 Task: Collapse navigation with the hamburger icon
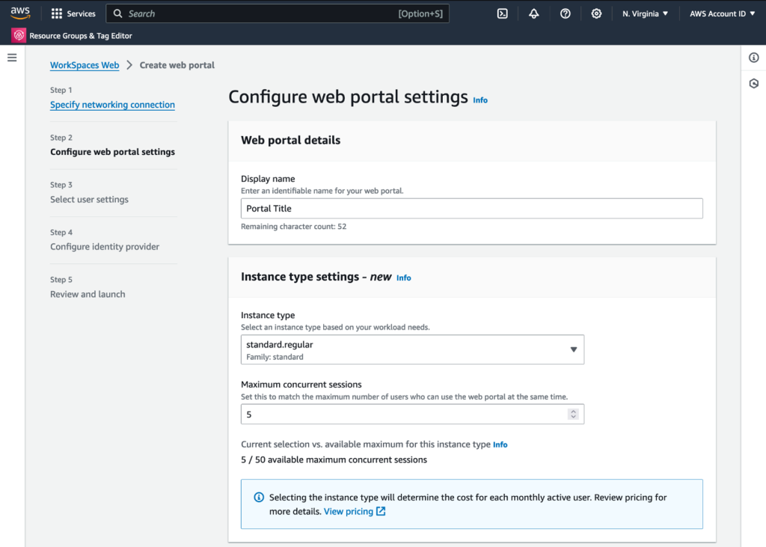point(11,57)
